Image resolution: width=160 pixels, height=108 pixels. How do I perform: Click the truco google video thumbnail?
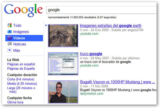[63, 64]
